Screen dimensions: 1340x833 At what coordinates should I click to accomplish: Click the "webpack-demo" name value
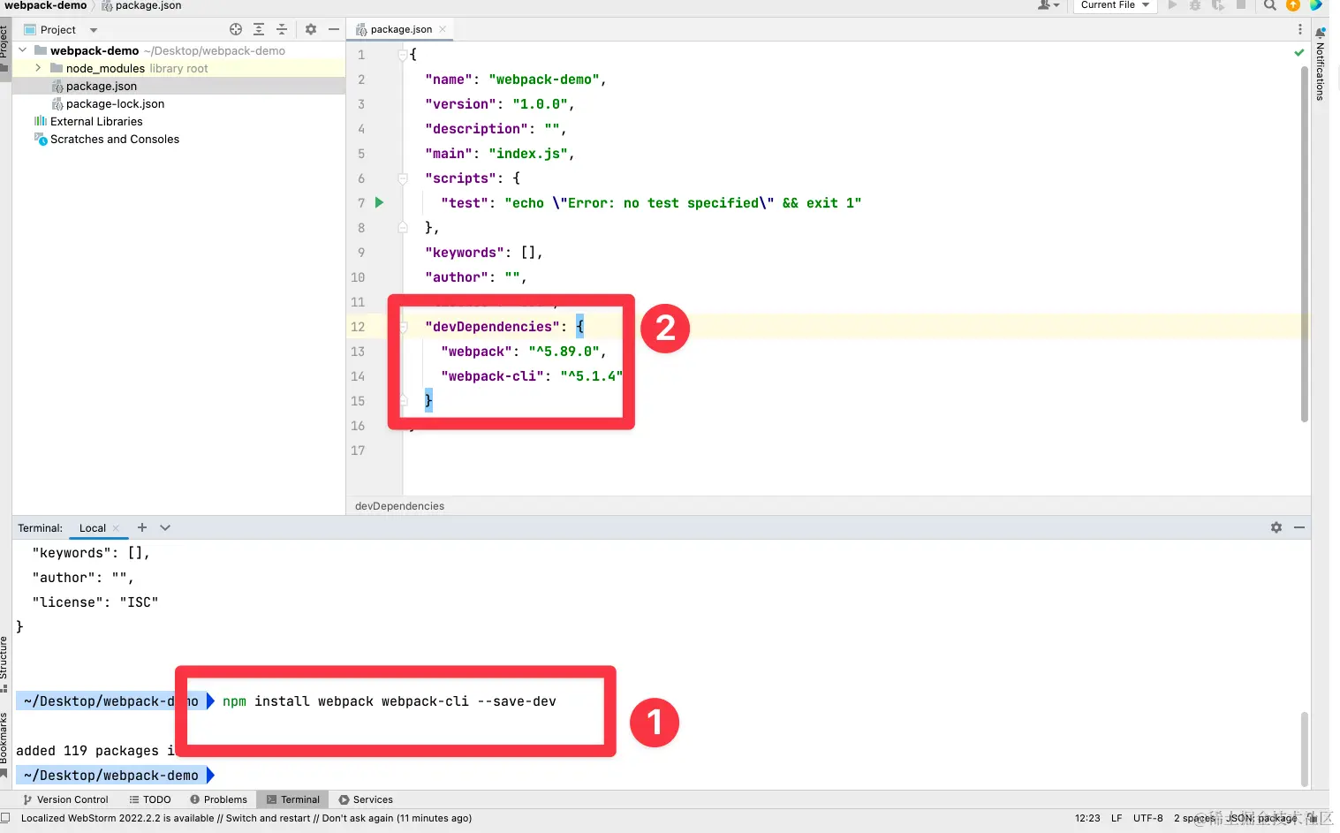point(543,80)
